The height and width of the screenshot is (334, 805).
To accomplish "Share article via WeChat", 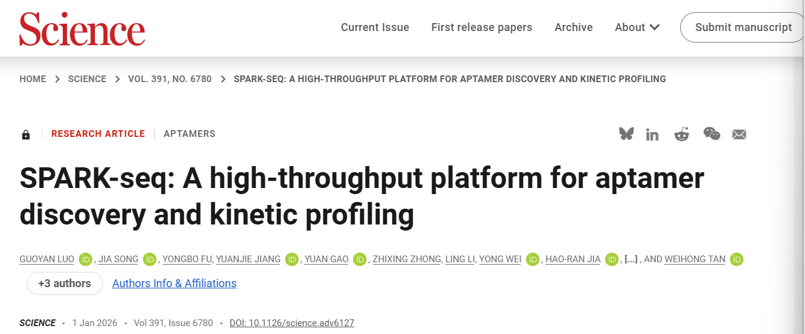I will [x=711, y=134].
